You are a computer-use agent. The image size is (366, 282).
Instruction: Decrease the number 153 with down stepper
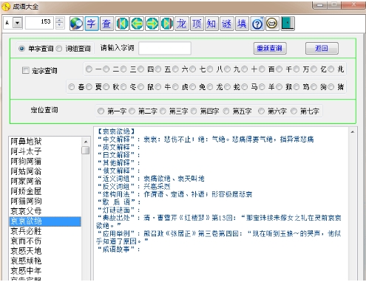[x=60, y=26]
